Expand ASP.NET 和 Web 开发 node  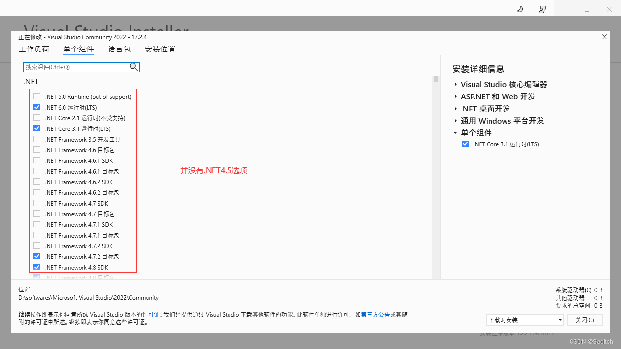[x=456, y=96]
